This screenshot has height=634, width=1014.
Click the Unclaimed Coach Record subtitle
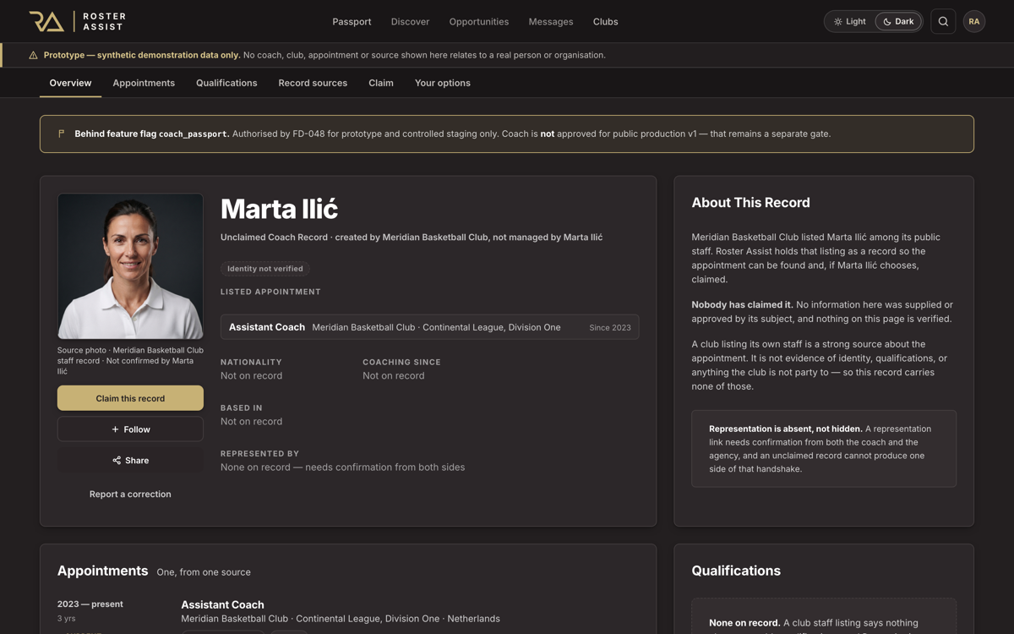[x=412, y=238]
